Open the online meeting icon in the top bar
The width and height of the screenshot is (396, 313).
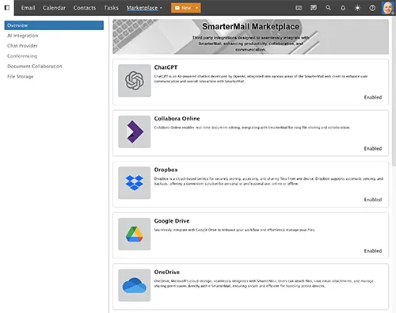point(299,8)
